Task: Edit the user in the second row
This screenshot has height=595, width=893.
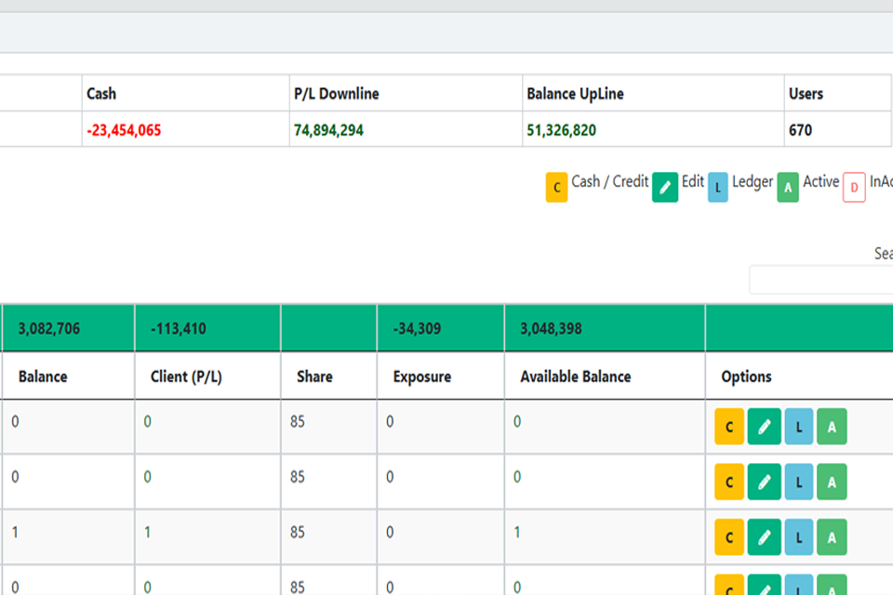Action: pyautogui.click(x=764, y=482)
